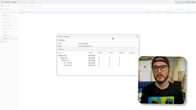196x110 pixels.
Task: Open Subscription in the sidebar
Action: [9, 25]
